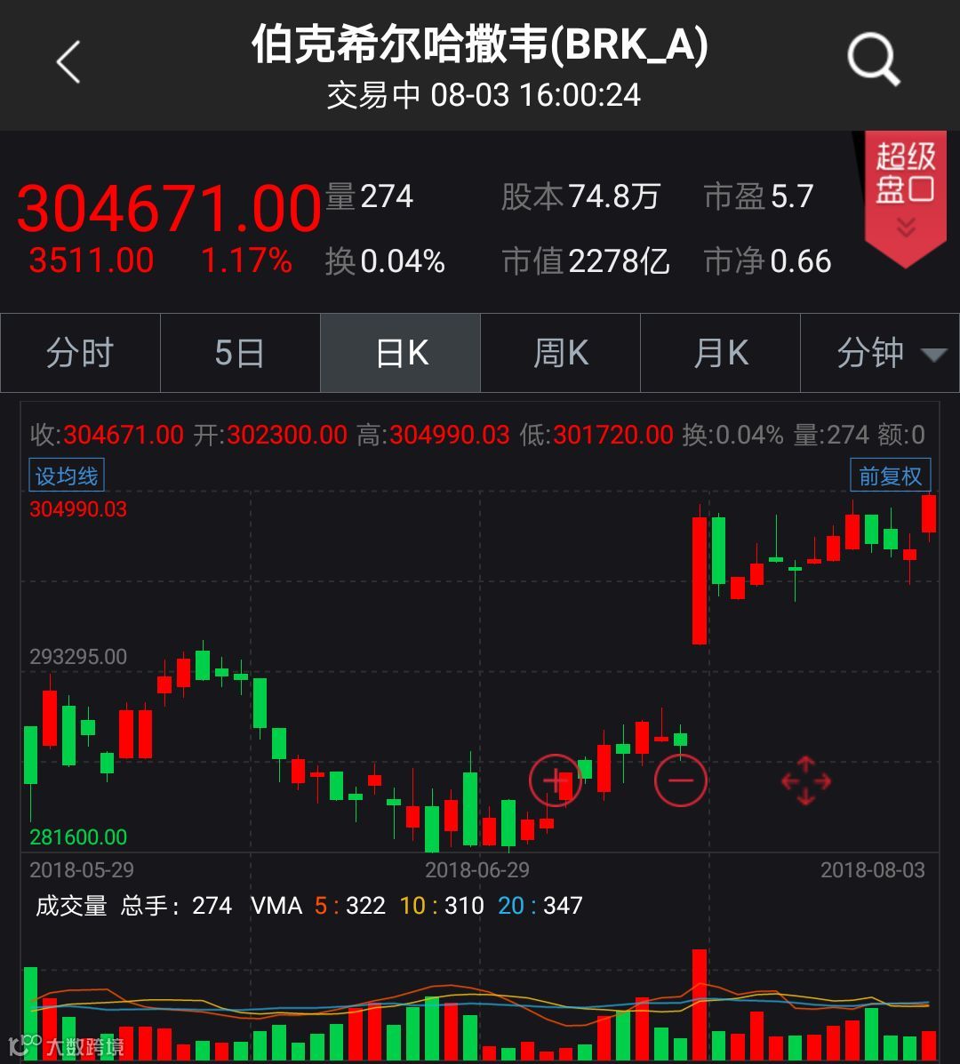The image size is (960, 1064).
Task: Tap the 开:302300.00 open value
Action: (x=270, y=435)
